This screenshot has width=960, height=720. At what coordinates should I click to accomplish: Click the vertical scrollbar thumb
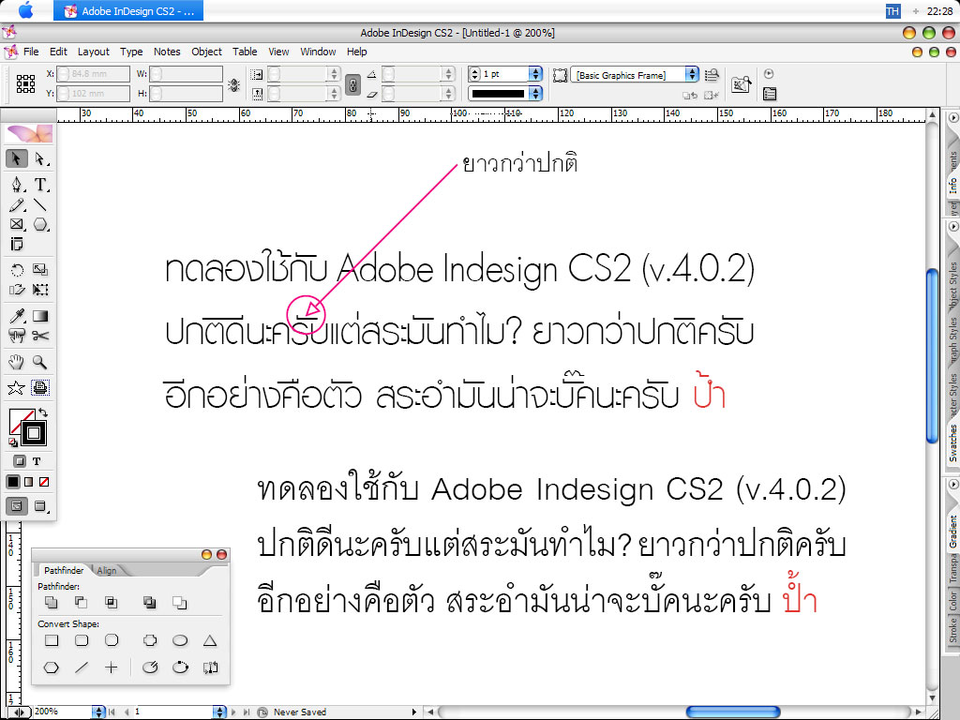pos(933,355)
